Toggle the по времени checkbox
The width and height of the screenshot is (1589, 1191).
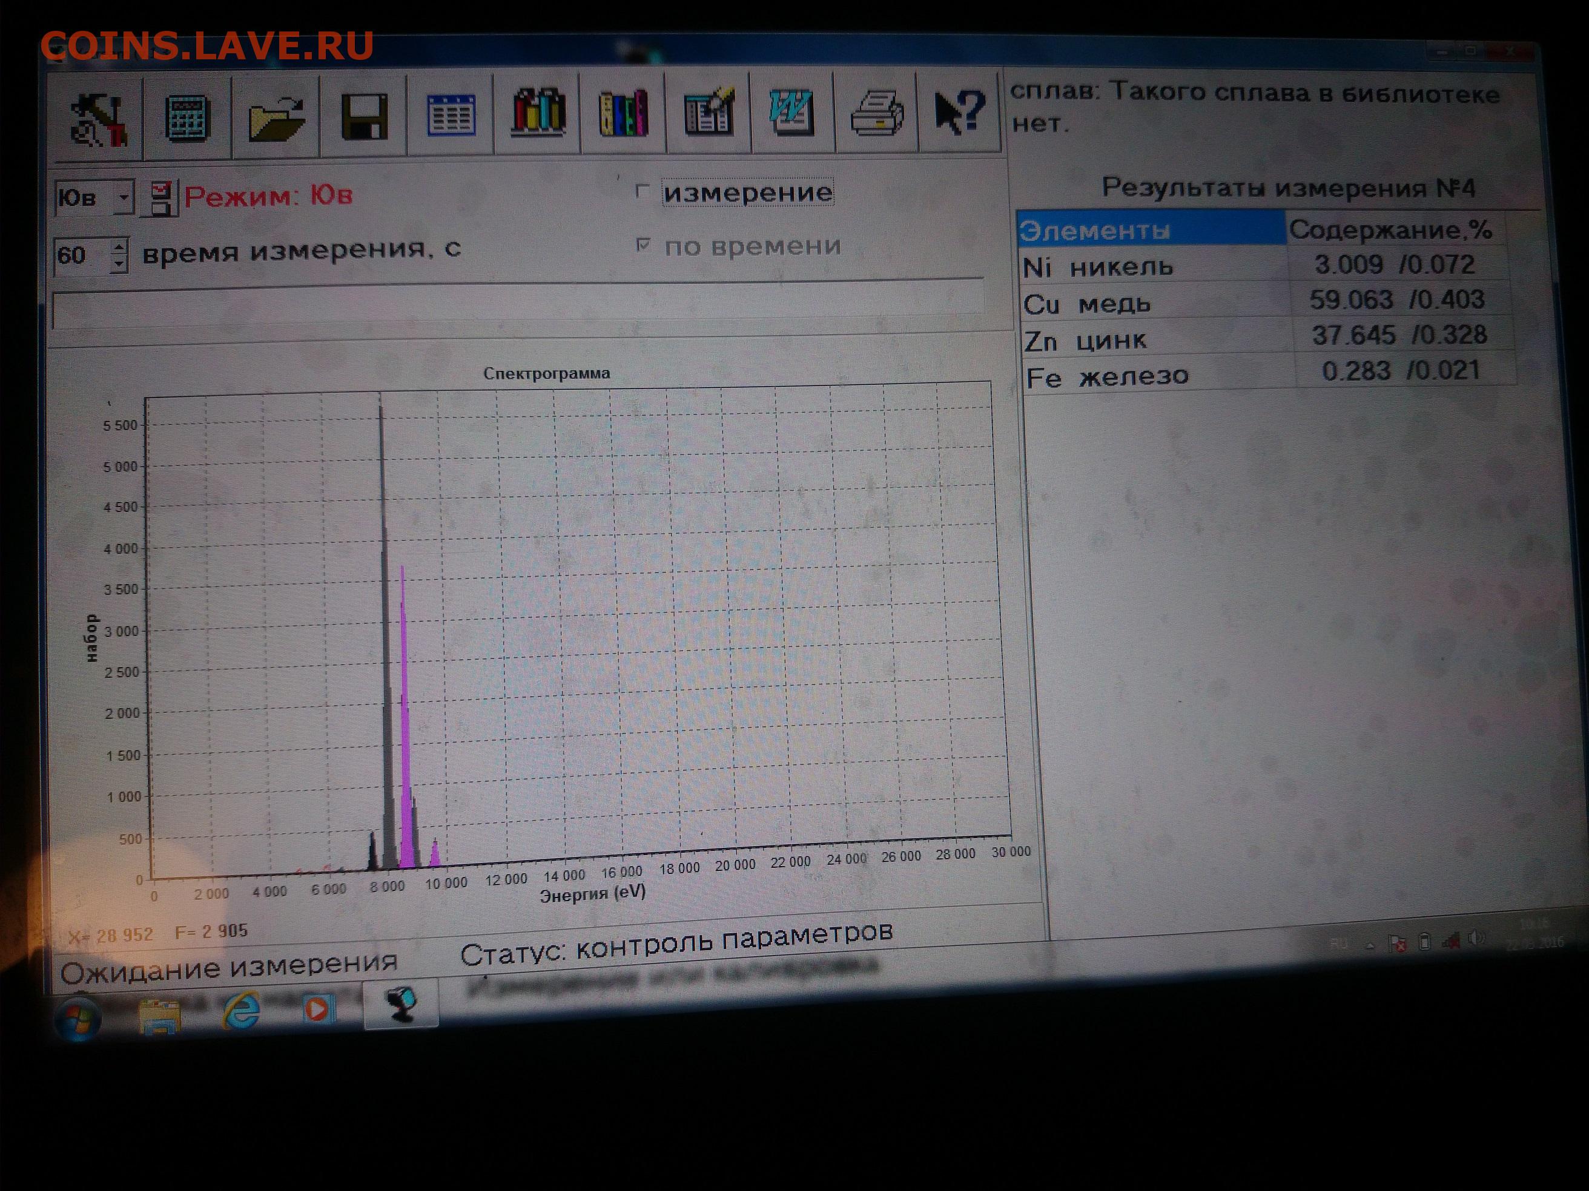pos(644,246)
